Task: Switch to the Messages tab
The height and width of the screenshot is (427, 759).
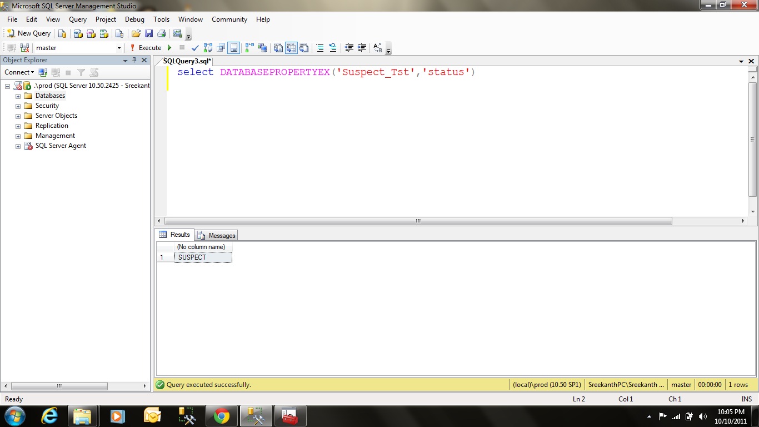Action: [x=217, y=236]
